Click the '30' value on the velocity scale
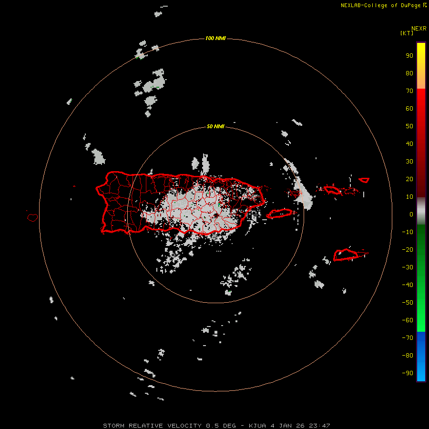Viewport: 429px width, 429px height. pos(409,162)
